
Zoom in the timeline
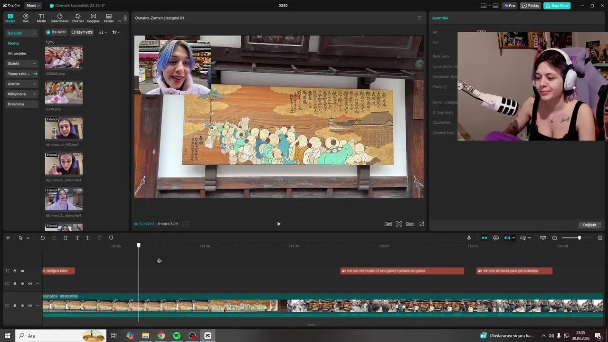pos(600,238)
